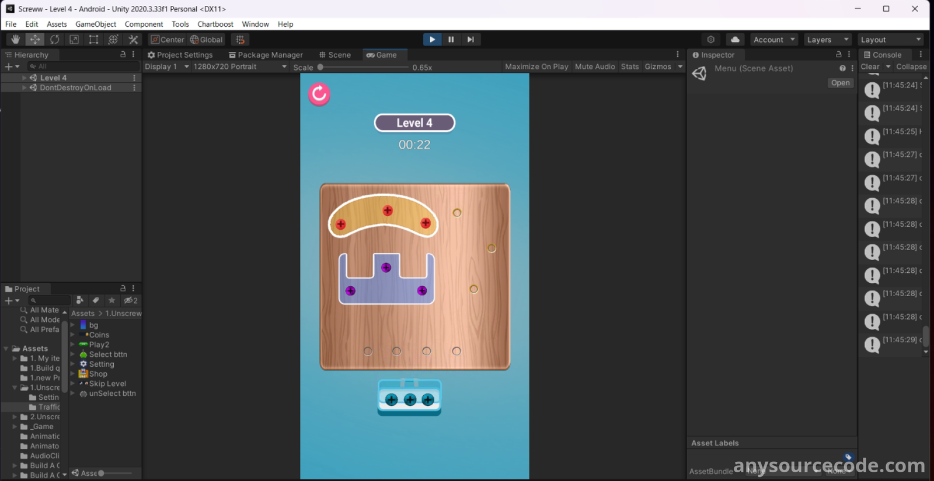The image size is (934, 481).
Task: Click Project search field
Action: click(x=50, y=300)
